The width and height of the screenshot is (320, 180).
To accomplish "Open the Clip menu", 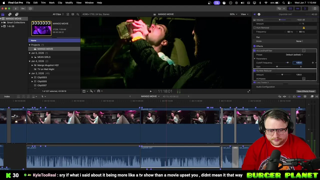I will point(60,3).
